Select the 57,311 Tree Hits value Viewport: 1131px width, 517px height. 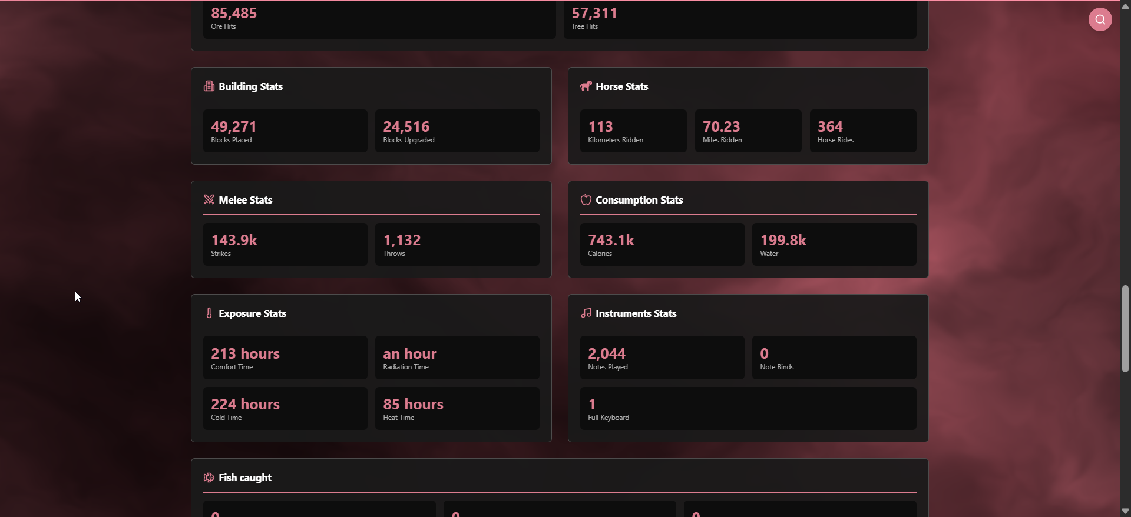(594, 13)
